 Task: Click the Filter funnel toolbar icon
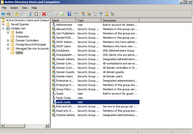point(101,14)
